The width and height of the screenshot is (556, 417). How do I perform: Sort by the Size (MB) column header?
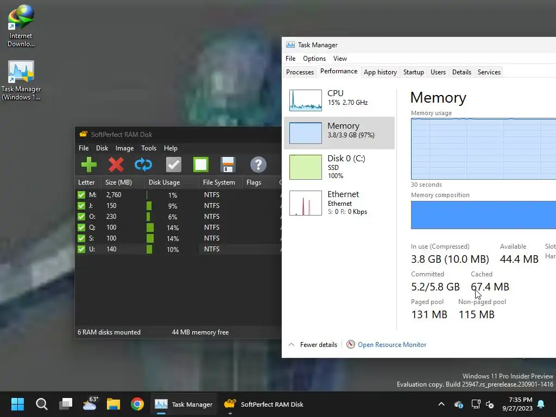[x=123, y=182]
